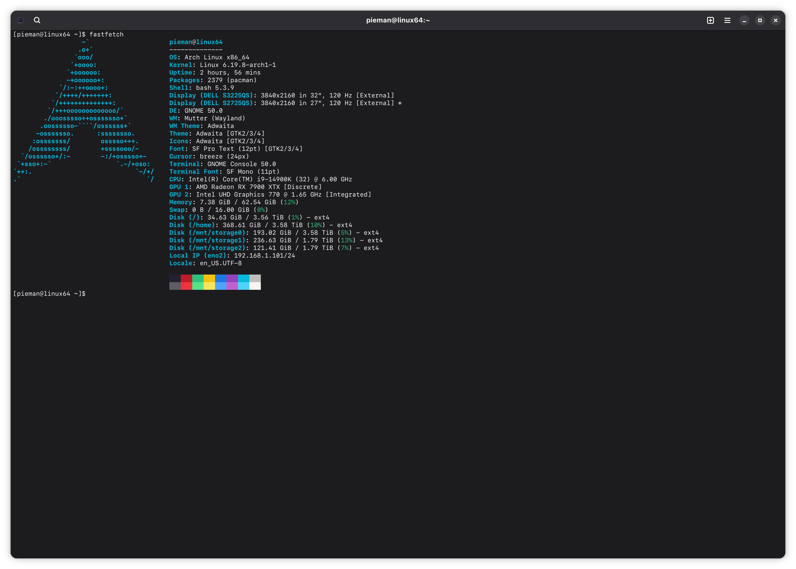Click the dark black color swatch

[175, 278]
